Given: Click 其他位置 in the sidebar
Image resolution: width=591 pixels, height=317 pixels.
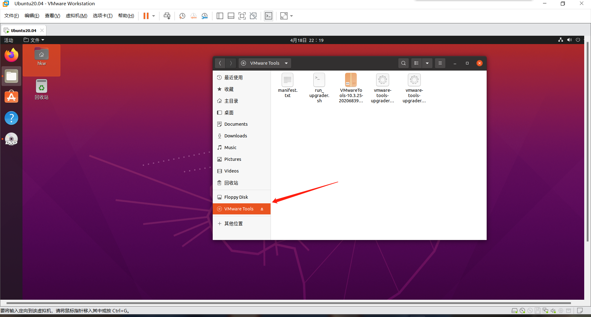Looking at the screenshot, I should pos(233,224).
